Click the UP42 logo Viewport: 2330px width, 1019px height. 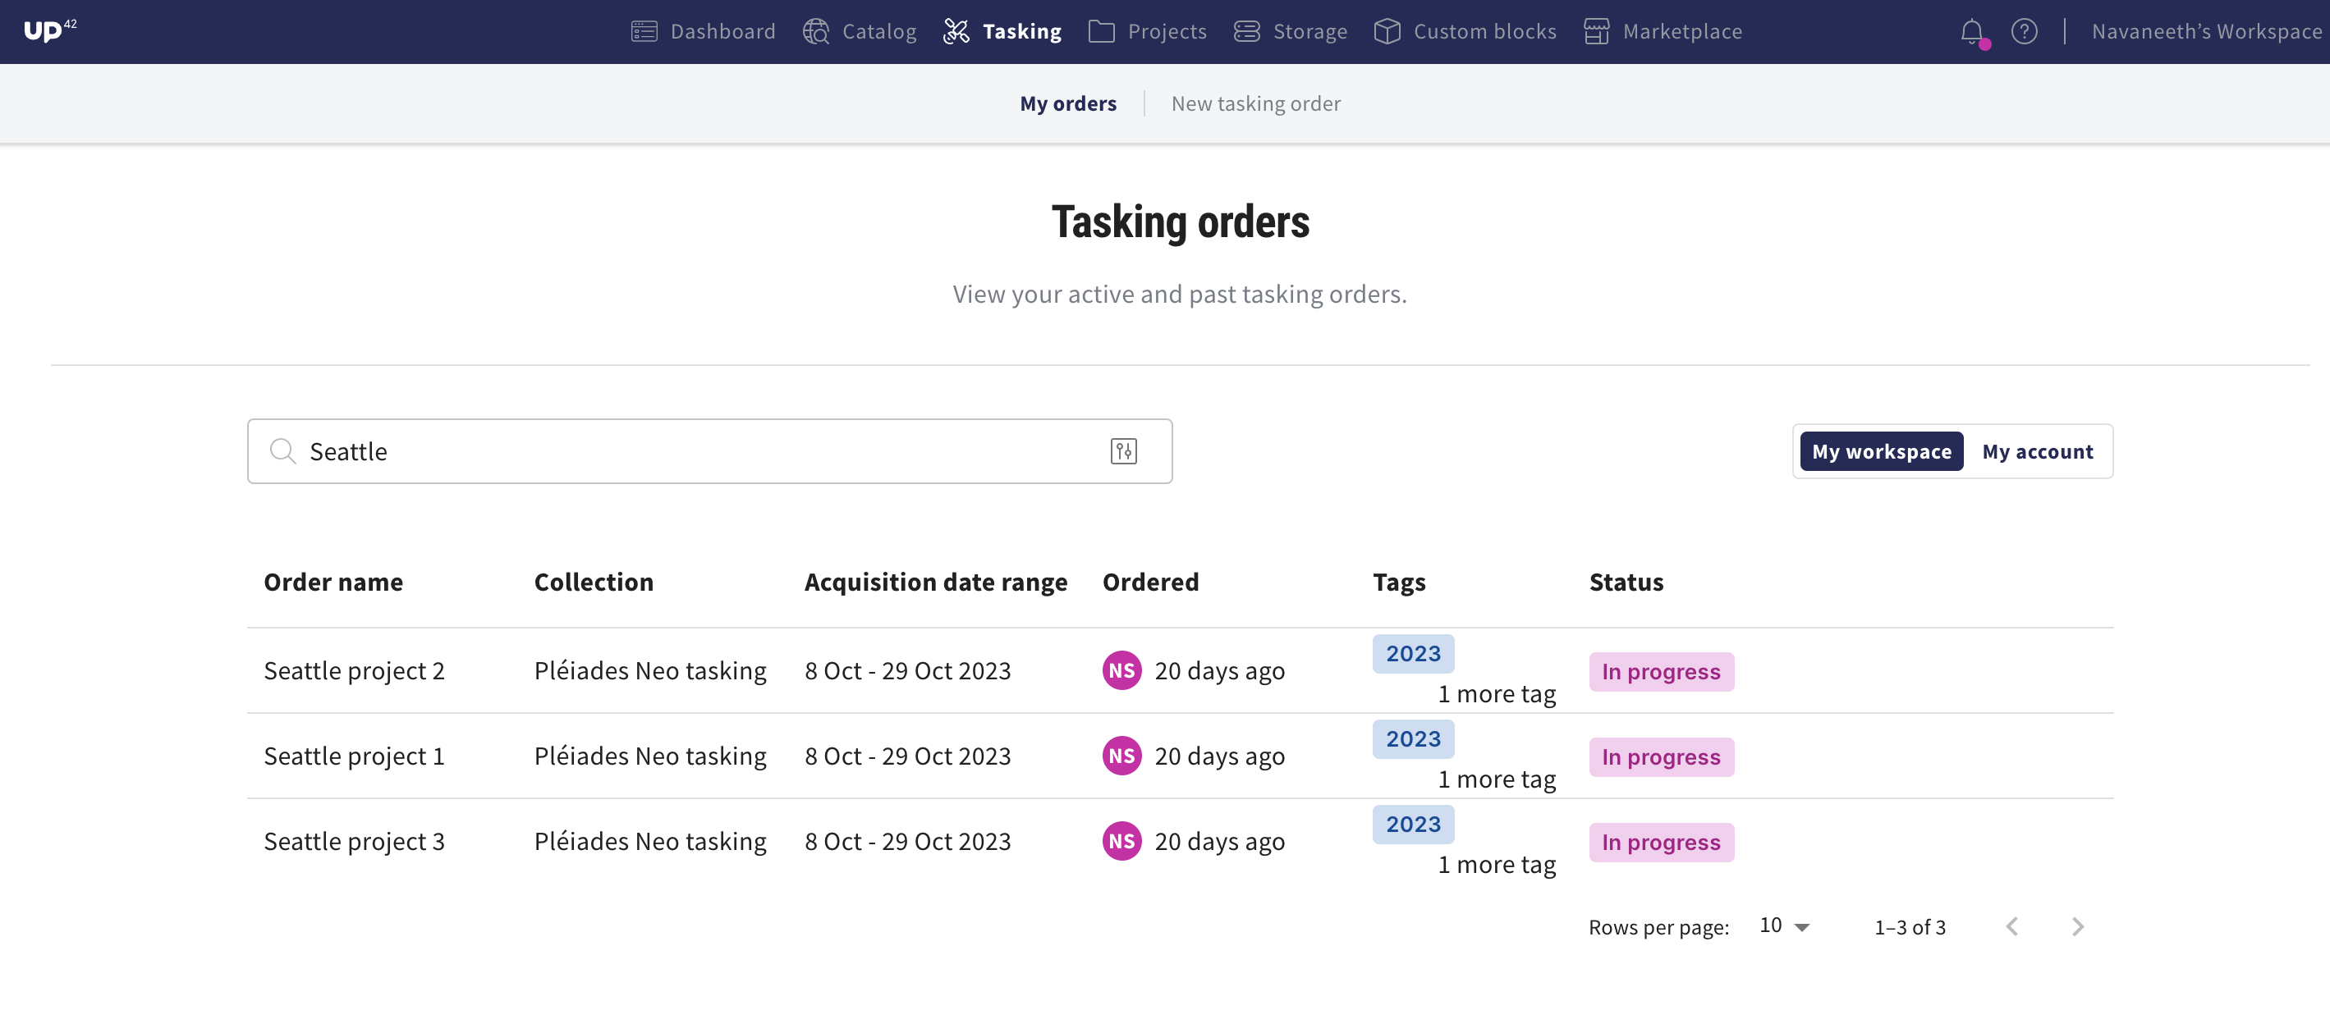48,30
